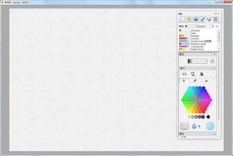Pick the black hexagon swatch
Viewport: 233px width, 156px height.
[x=208, y=116]
